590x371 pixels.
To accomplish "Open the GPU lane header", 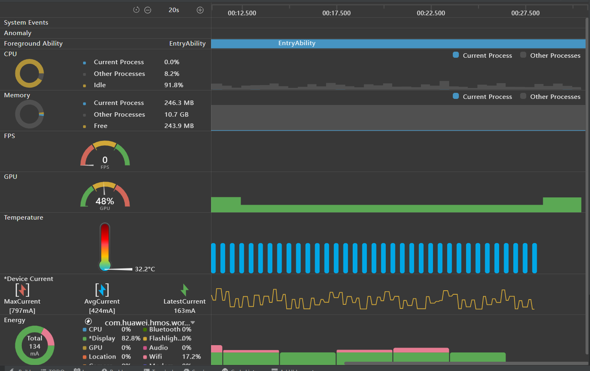I will click(x=10, y=177).
